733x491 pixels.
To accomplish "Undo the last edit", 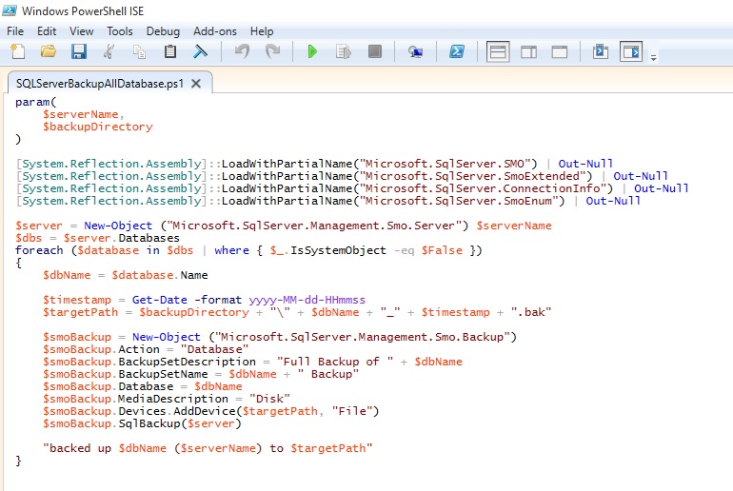I will (x=242, y=51).
